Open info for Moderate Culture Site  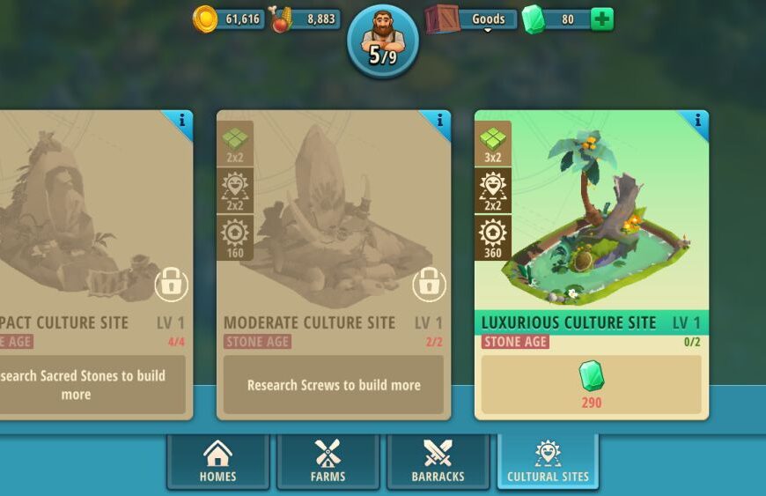pos(439,120)
